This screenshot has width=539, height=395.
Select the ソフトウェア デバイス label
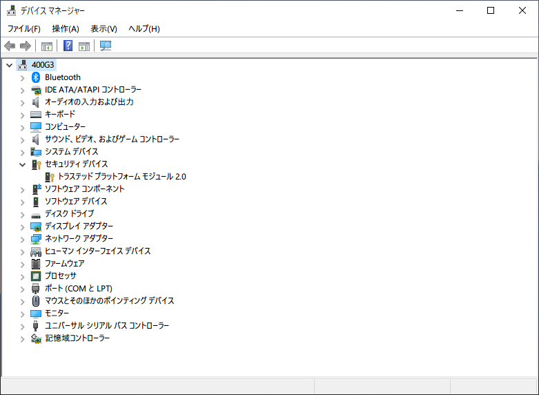76,201
